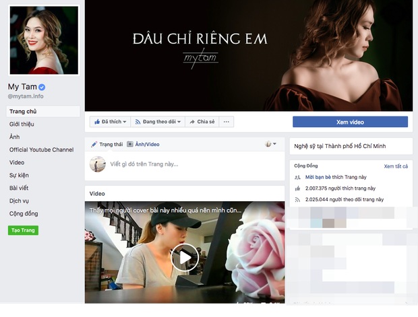Click the Viết gì đó trên Trang này field
This screenshot has width=418, height=317.
click(144, 164)
